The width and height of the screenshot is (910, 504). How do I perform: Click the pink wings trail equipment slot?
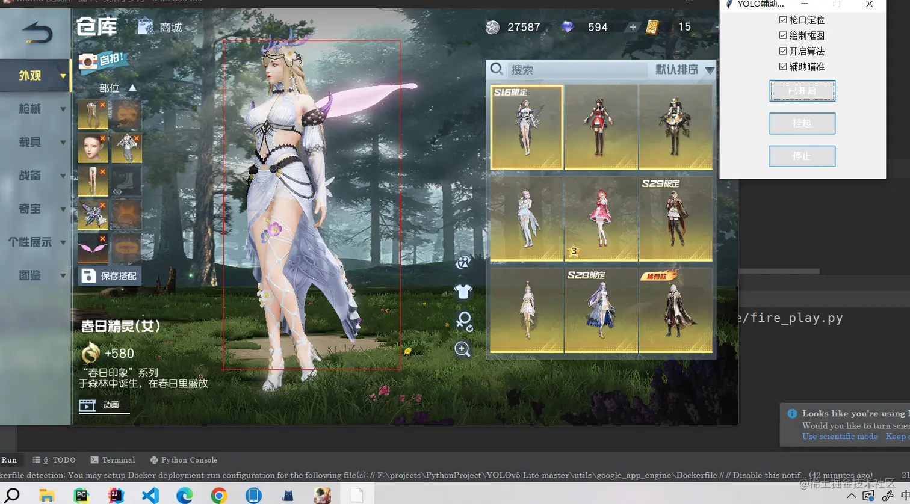click(93, 248)
